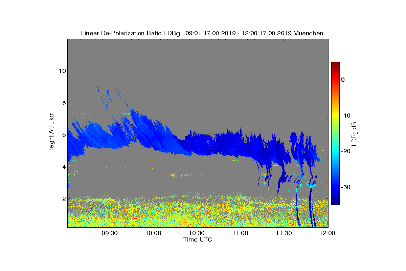The image size is (406, 271).
Task: Select the '09:30' time tick label
Action: (110, 233)
